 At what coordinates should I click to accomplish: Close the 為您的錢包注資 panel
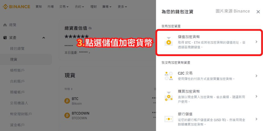pos(258,12)
